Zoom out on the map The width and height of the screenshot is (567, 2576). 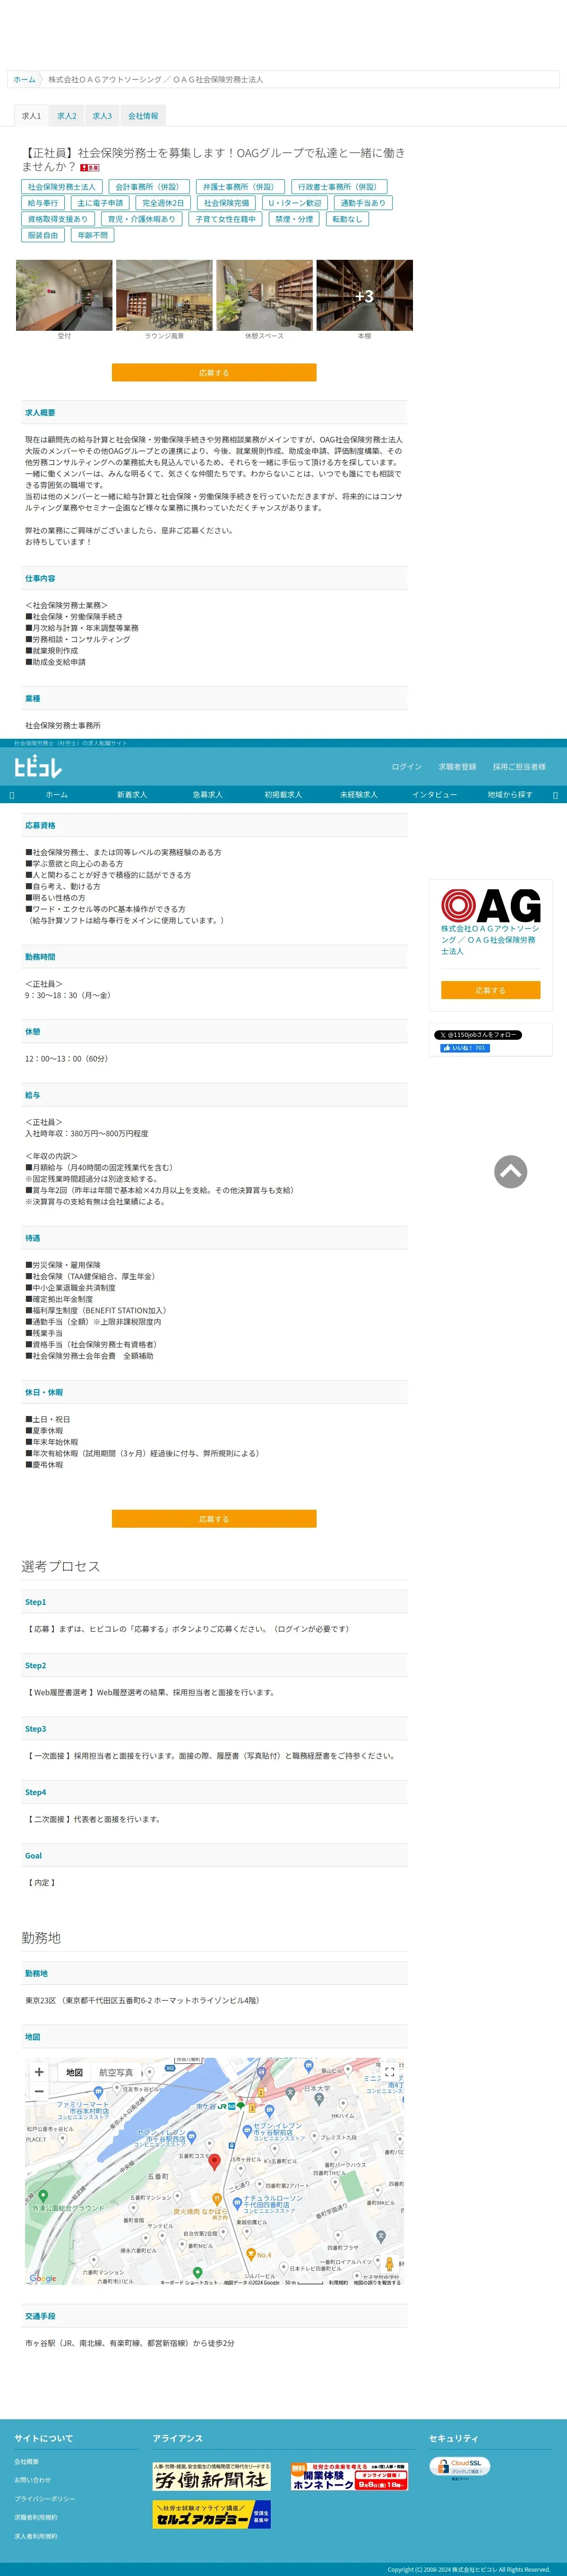(39, 2091)
